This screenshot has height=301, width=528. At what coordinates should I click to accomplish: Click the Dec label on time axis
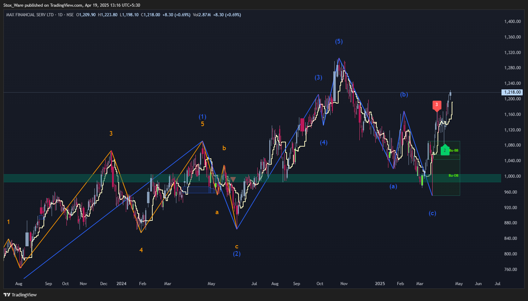click(104, 284)
